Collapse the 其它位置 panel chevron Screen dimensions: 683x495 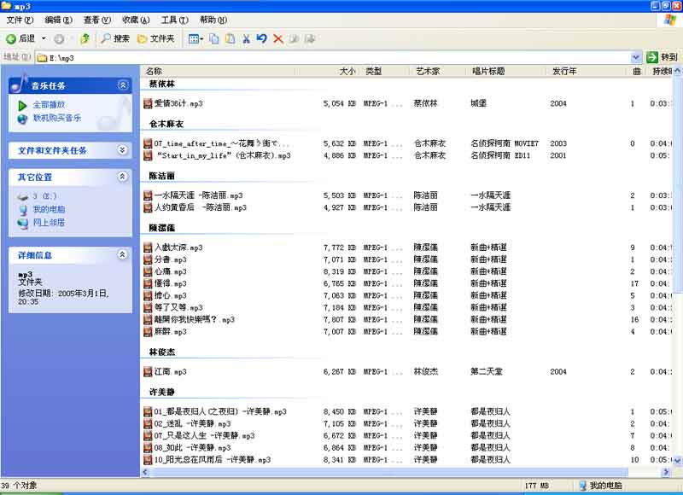123,177
